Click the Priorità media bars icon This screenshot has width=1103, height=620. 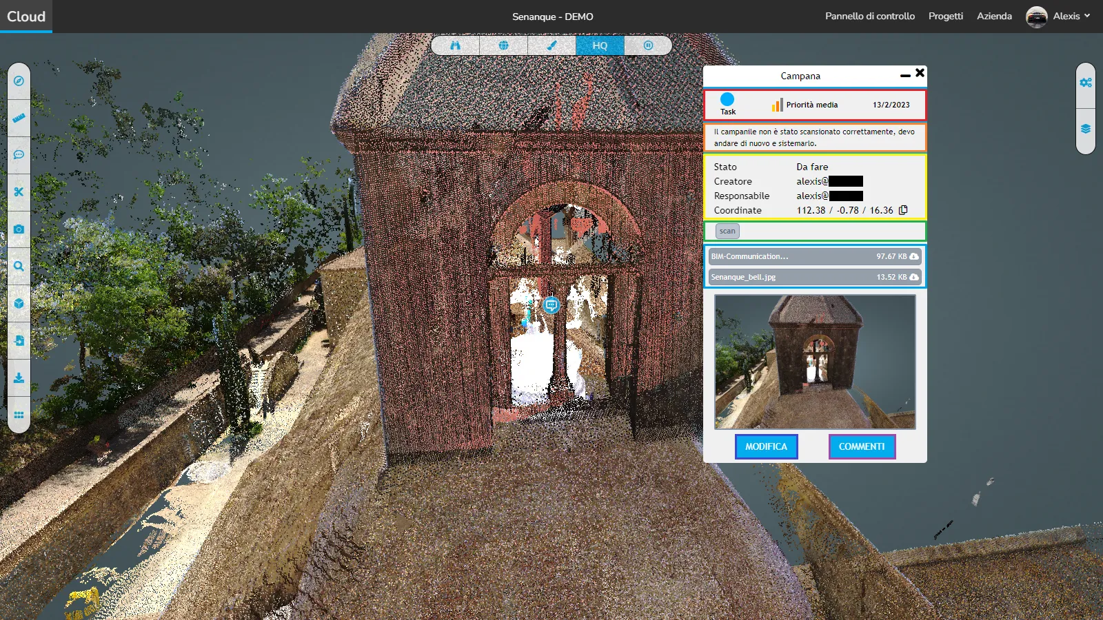tap(777, 104)
